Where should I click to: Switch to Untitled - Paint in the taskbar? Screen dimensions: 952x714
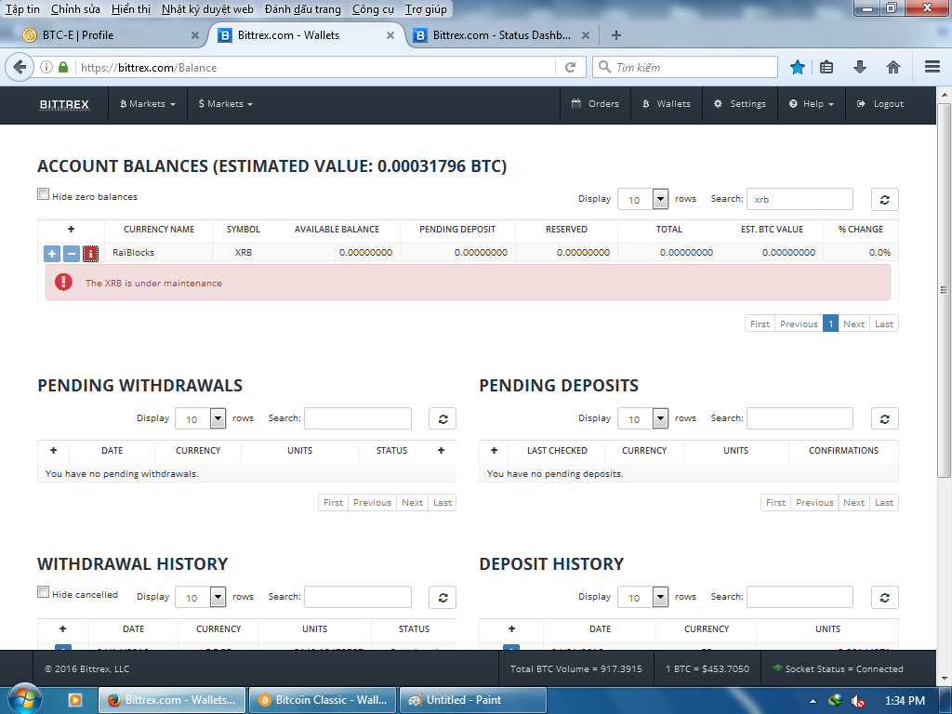pyautogui.click(x=472, y=700)
